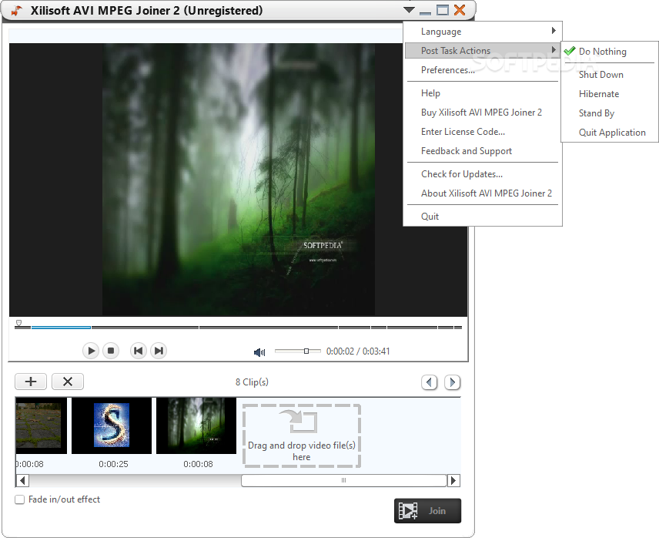Image resolution: width=659 pixels, height=538 pixels.
Task: Click the drag and drop video files area
Action: [302, 435]
